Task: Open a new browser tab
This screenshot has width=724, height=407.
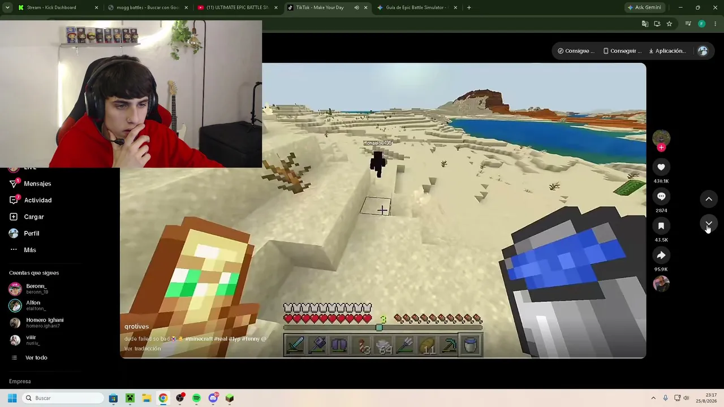Action: [x=469, y=7]
